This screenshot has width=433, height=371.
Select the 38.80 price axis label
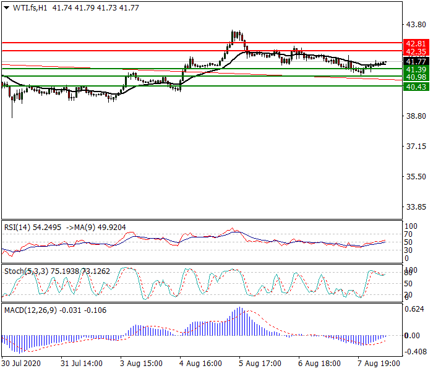(x=416, y=116)
